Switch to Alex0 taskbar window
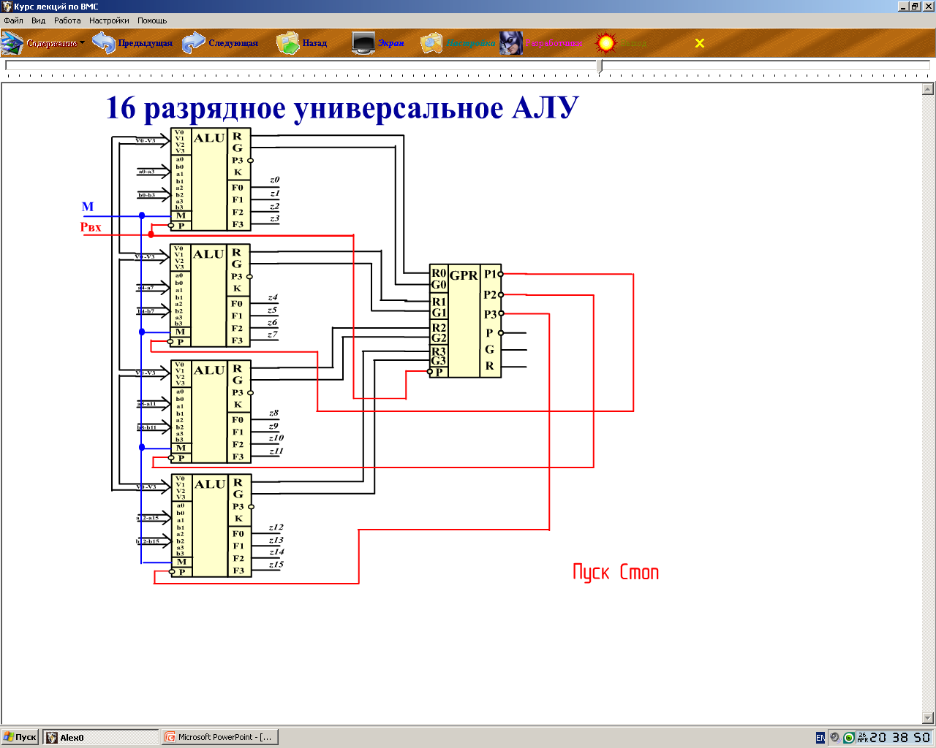 [100, 737]
